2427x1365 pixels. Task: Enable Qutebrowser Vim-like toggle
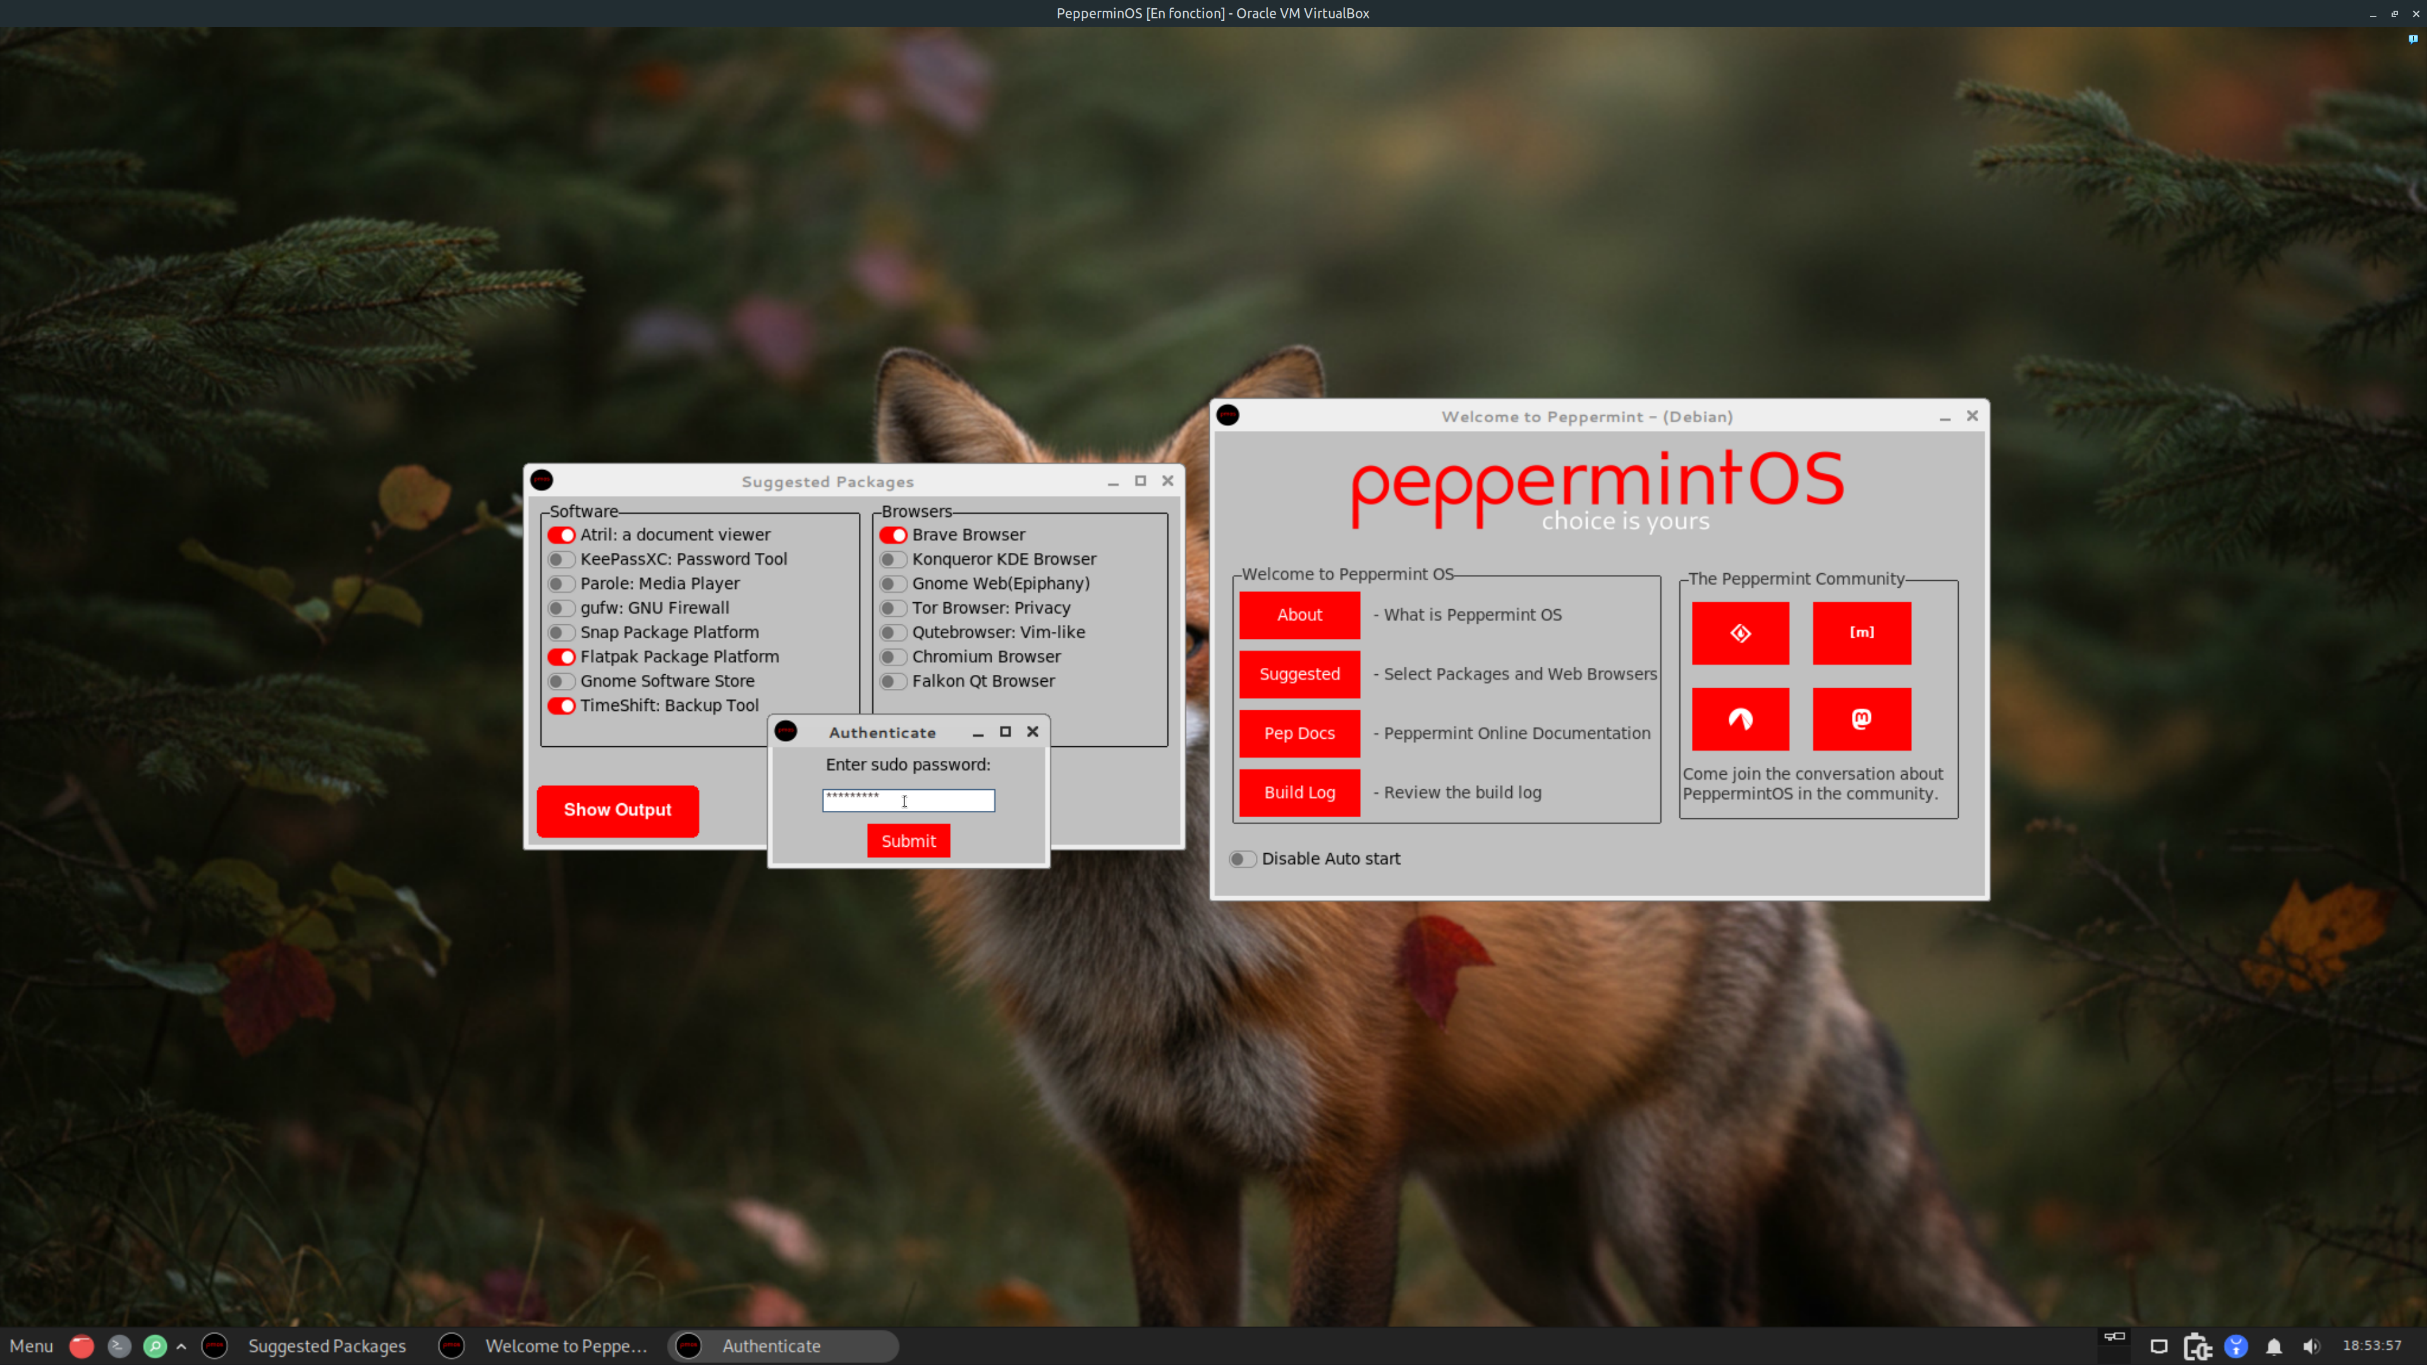click(x=893, y=633)
